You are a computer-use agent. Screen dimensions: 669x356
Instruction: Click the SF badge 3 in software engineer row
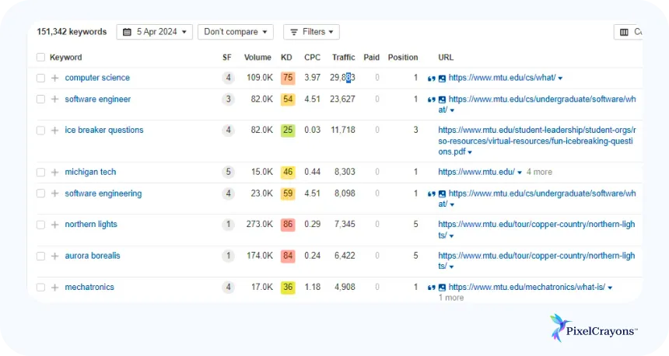coord(228,99)
